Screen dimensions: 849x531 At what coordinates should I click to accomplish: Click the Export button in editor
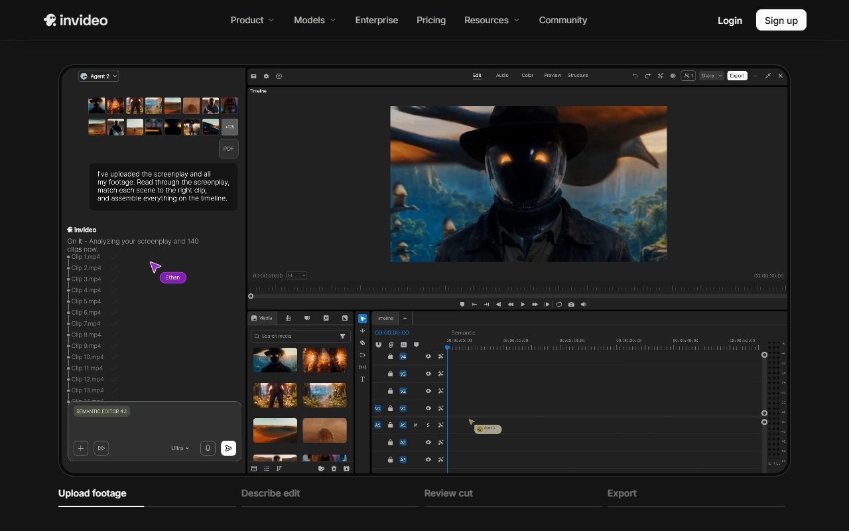coord(737,76)
